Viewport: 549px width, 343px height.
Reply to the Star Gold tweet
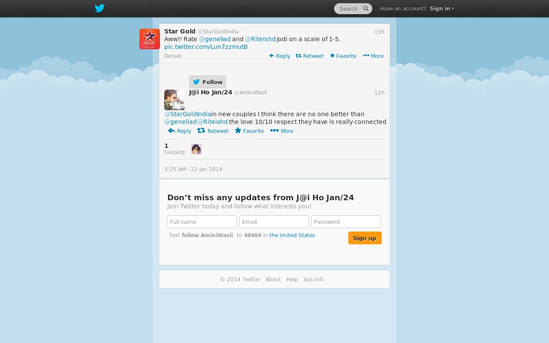click(x=280, y=56)
